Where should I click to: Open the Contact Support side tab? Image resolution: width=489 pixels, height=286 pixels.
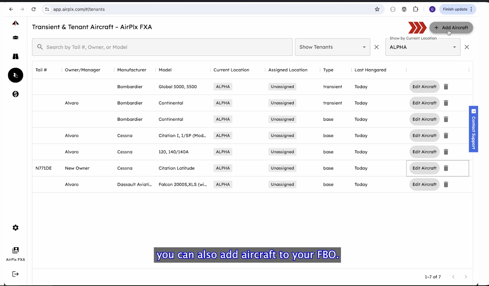click(473, 129)
